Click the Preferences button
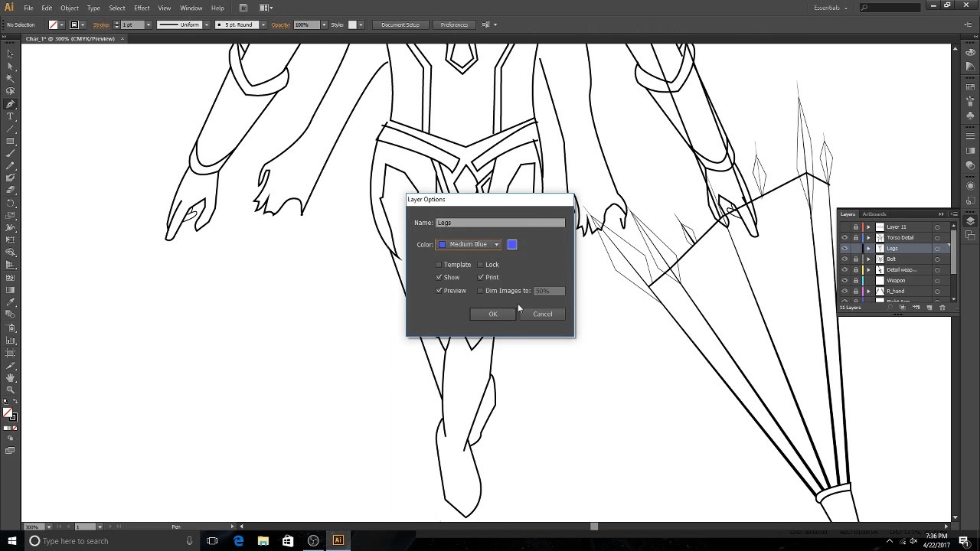Image resolution: width=980 pixels, height=551 pixels. click(x=454, y=25)
